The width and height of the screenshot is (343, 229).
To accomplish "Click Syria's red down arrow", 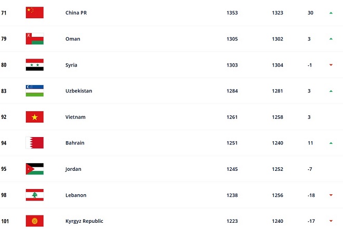I will pos(331,65).
